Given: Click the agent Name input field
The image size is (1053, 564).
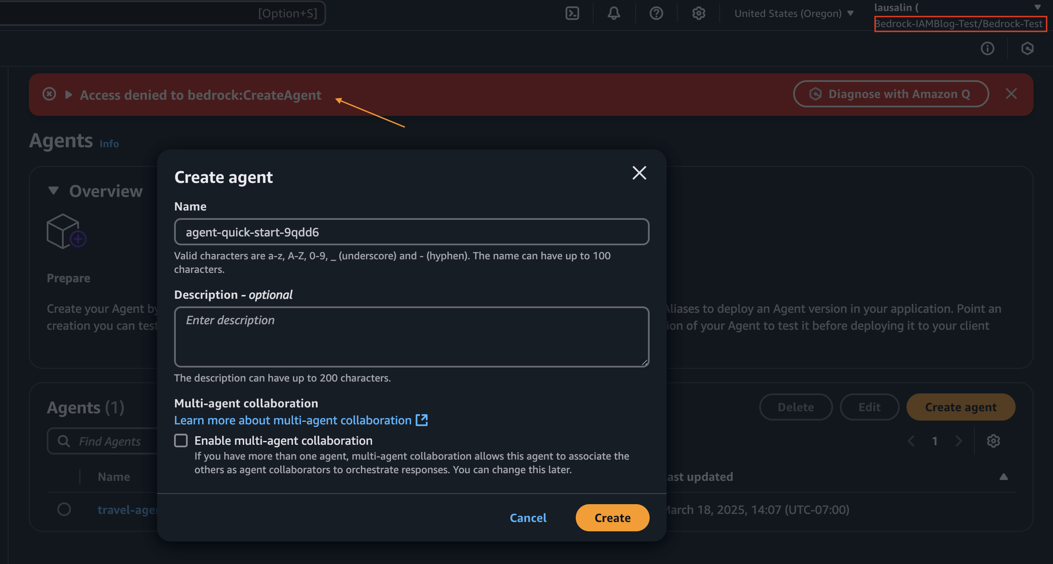Looking at the screenshot, I should [x=411, y=232].
